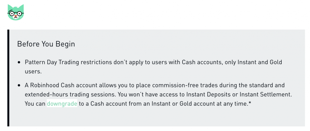This screenshot has height=131, width=310.
Task: Click the second bullet point marker
Action: pyautogui.click(x=19, y=86)
